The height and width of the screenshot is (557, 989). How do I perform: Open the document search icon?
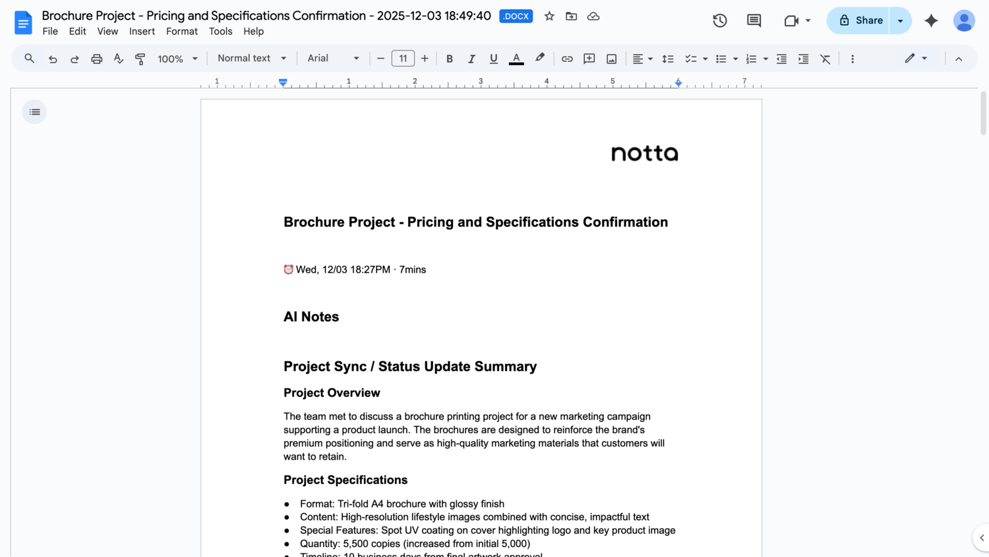point(29,59)
